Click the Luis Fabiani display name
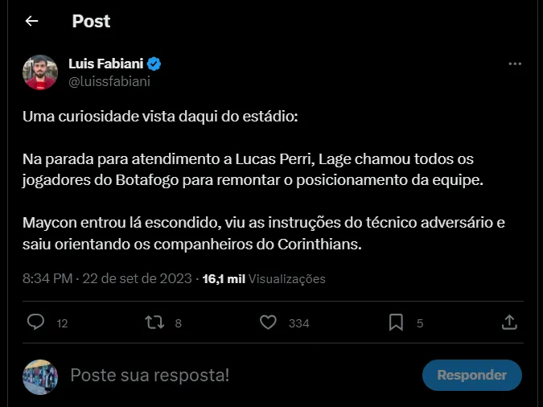This screenshot has width=543, height=407. pos(106,64)
